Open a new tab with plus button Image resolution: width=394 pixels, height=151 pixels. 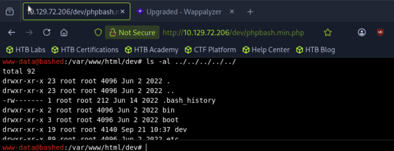click(x=250, y=12)
